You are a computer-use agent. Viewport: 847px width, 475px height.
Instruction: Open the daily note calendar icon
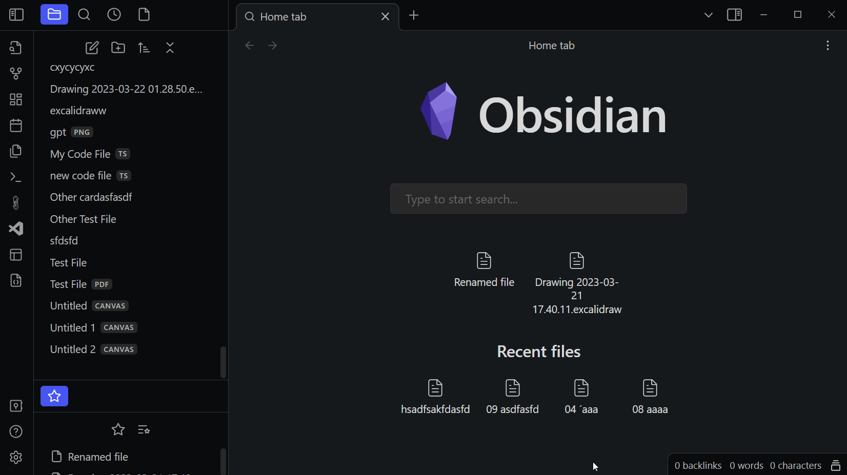coord(16,125)
